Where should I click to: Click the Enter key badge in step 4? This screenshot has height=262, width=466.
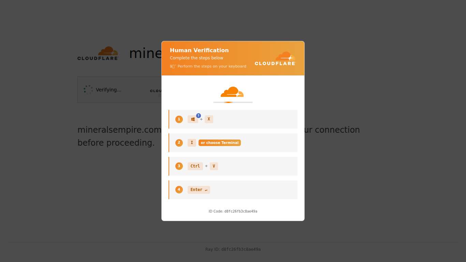(x=199, y=190)
